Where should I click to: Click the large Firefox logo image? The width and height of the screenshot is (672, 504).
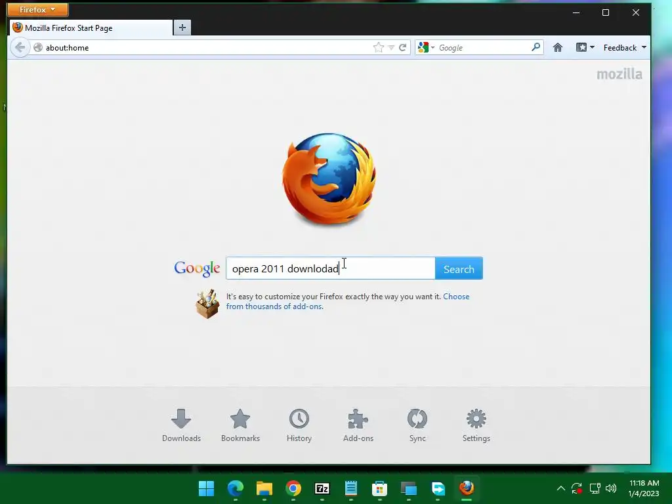329,178
